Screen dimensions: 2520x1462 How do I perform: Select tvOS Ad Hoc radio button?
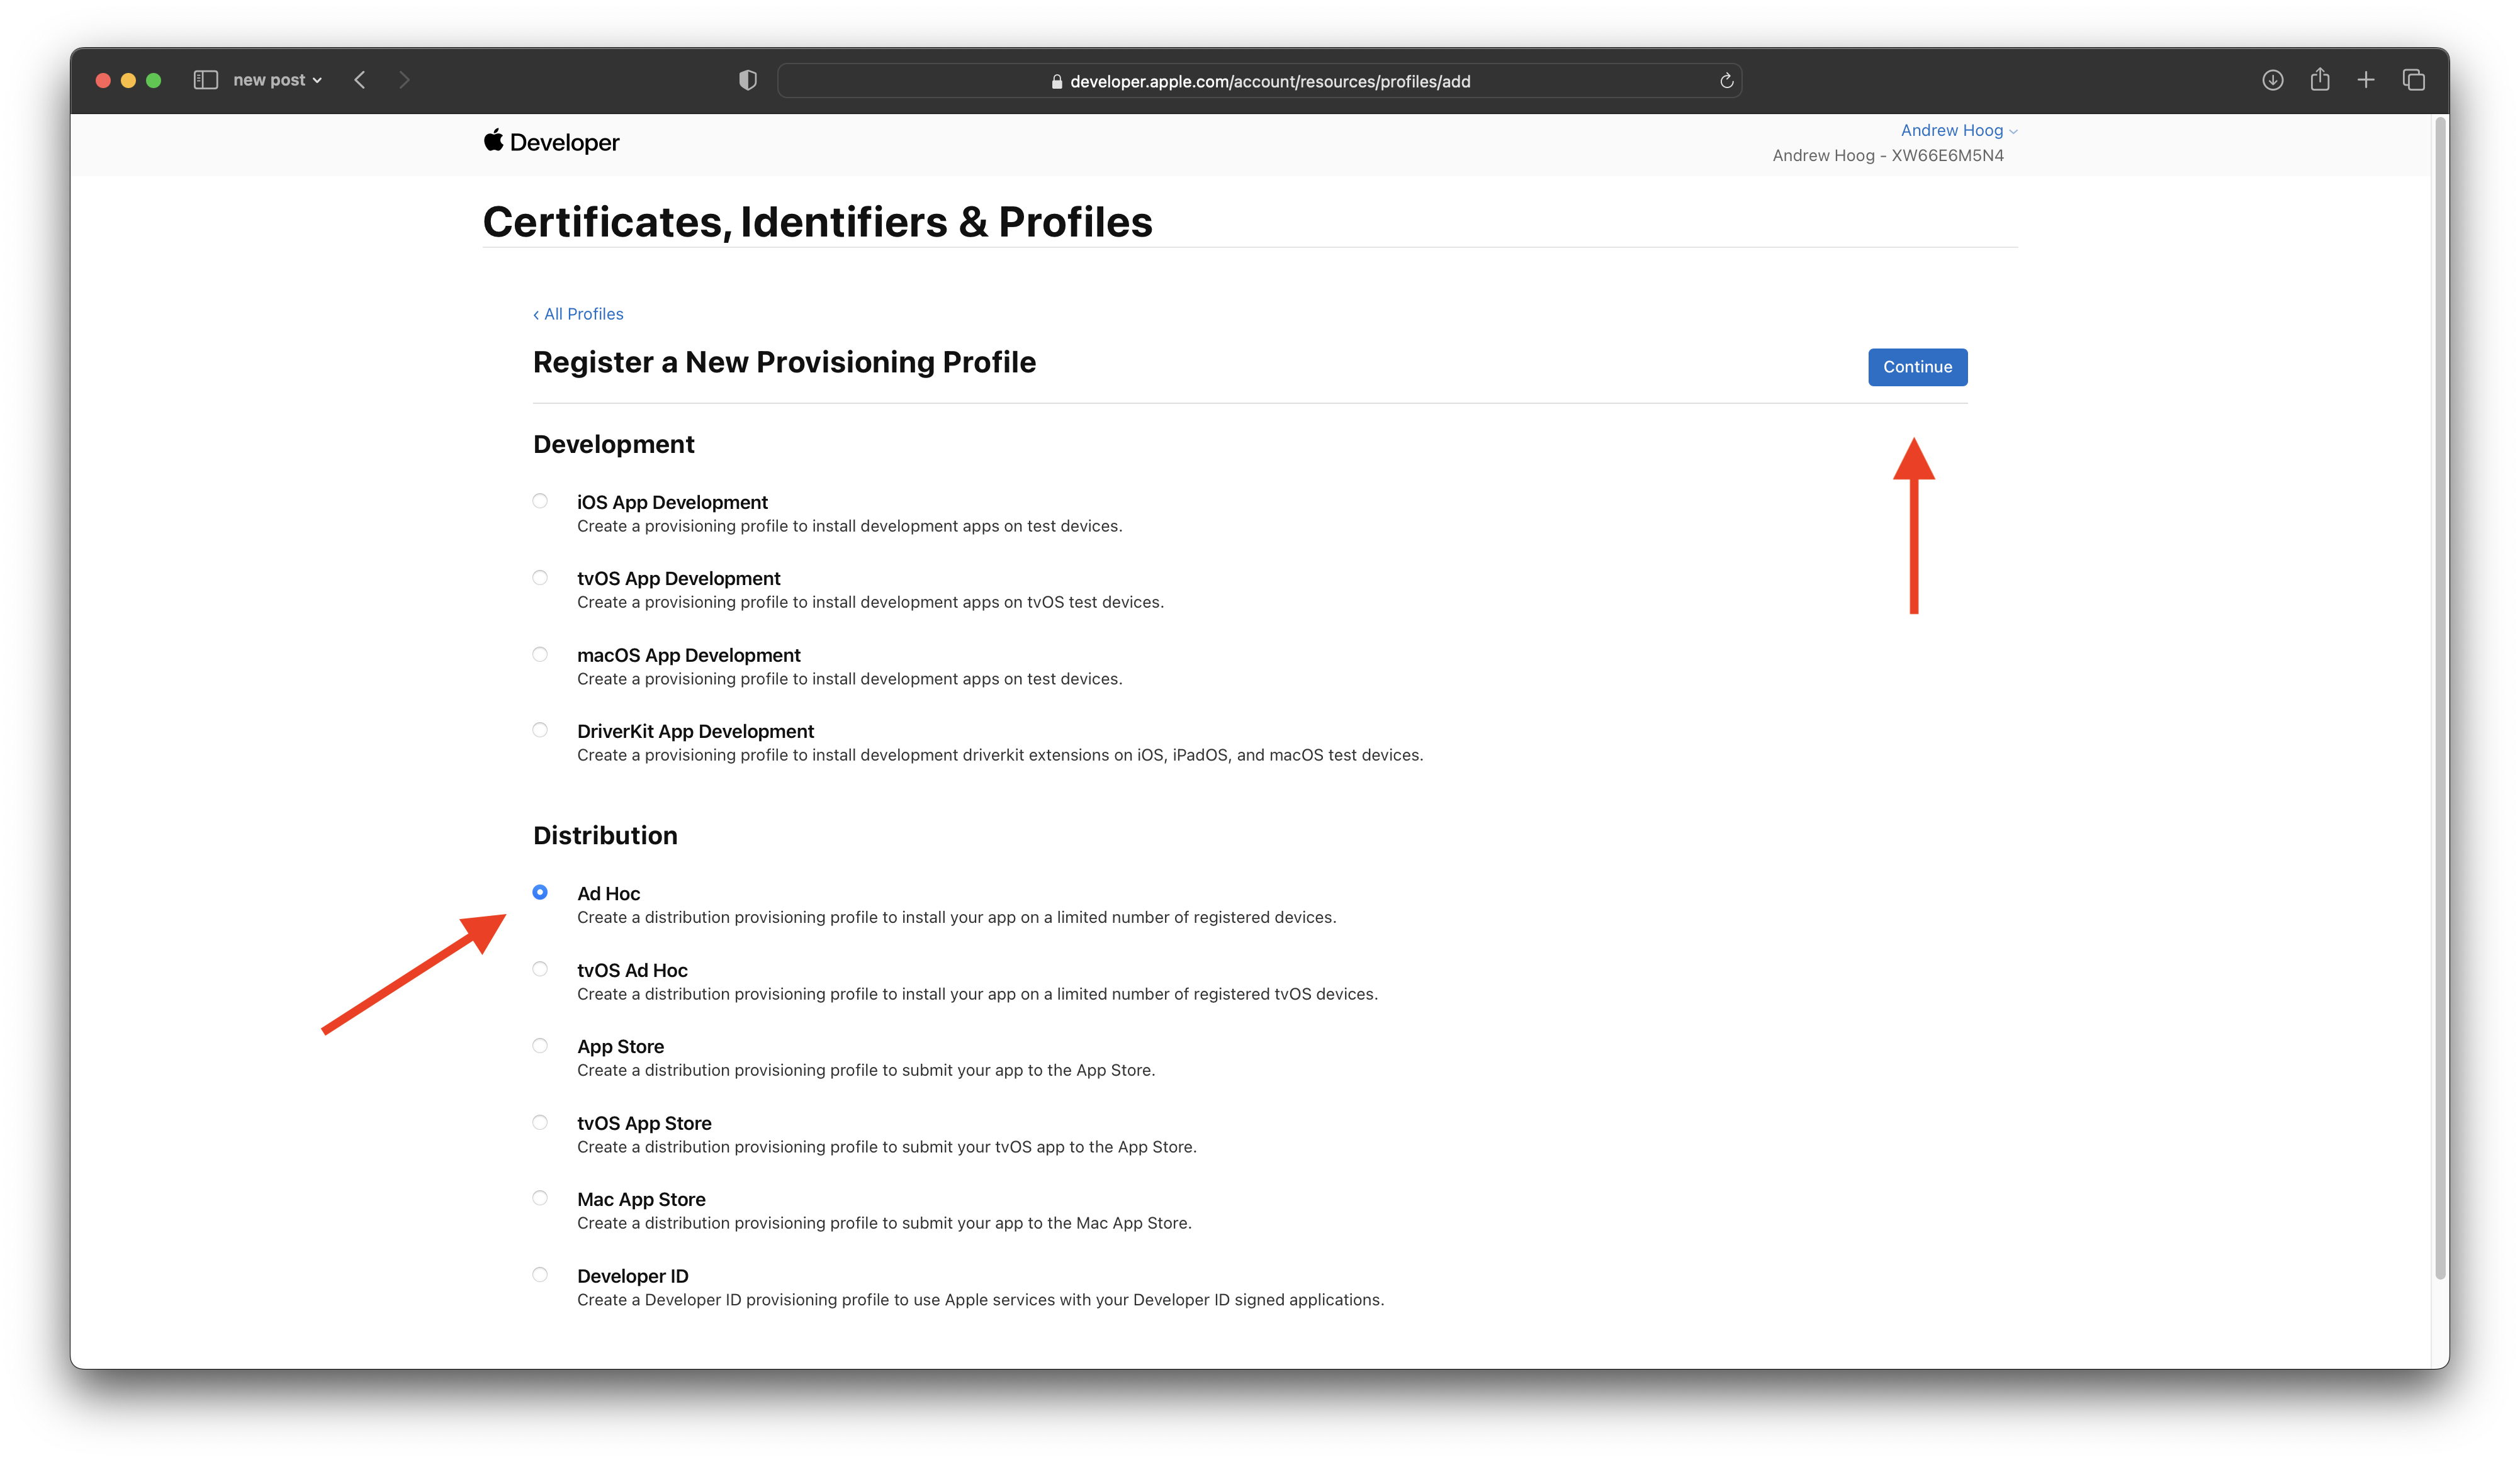(x=540, y=969)
